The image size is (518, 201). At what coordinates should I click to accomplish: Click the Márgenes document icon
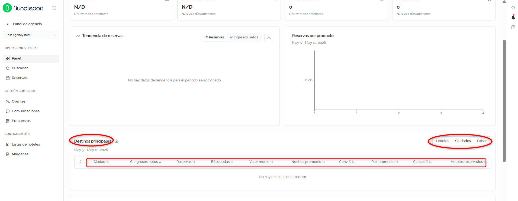pos(8,154)
